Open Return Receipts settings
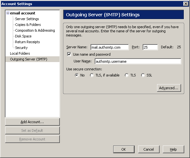Screen dimensions: 190x158 [28, 42]
